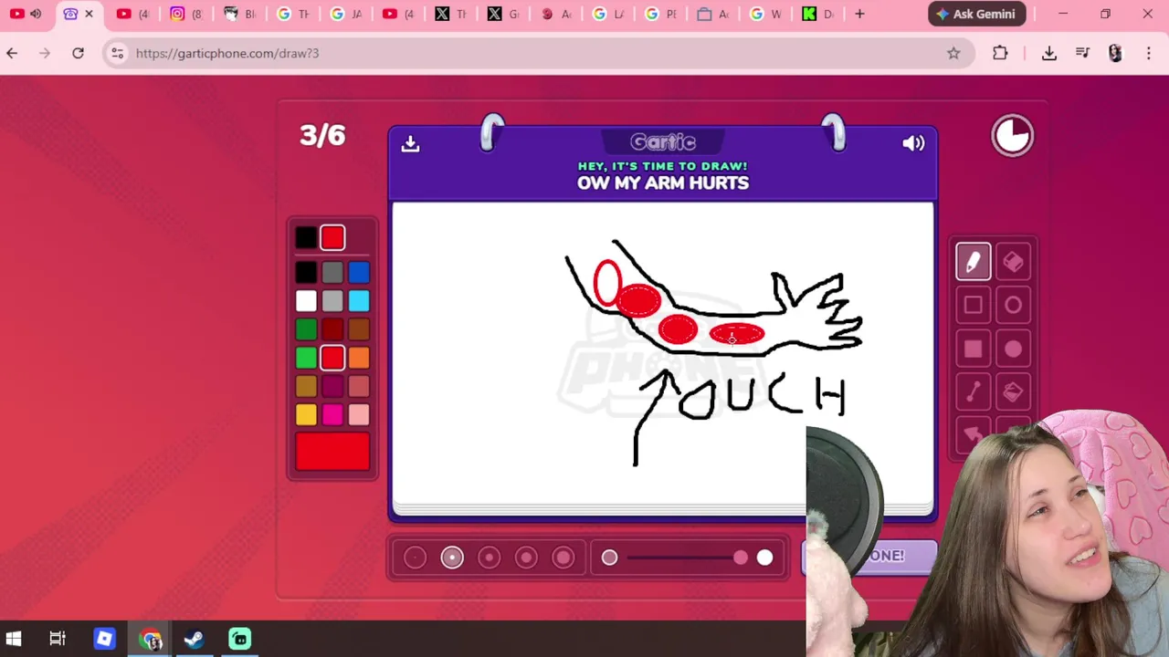This screenshot has width=1169, height=657.
Task: Pick the light pink color swatch
Action: tap(359, 415)
